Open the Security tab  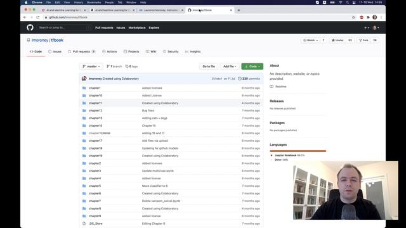171,52
